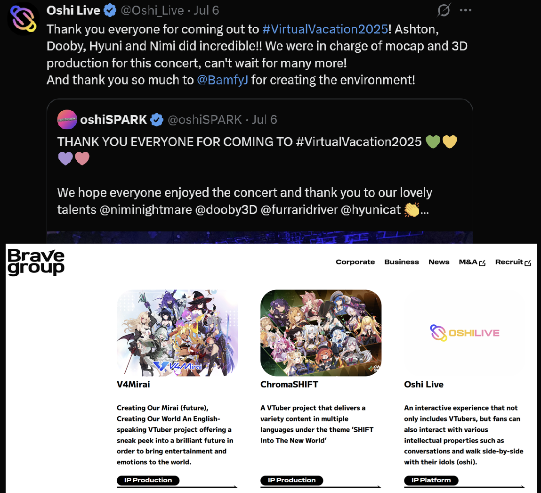Image resolution: width=541 pixels, height=493 pixels.
Task: Click the oshiSPARK round avatar
Action: 67,120
